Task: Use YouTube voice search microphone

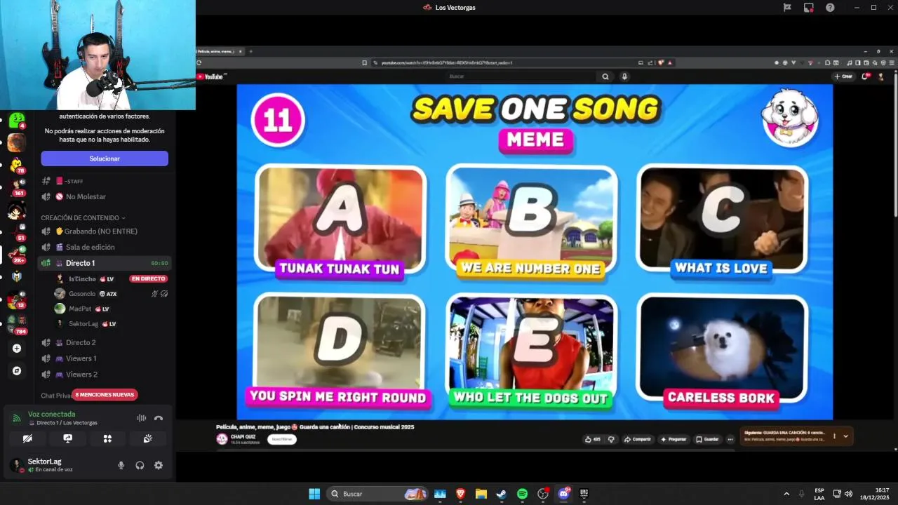Action: (x=624, y=76)
